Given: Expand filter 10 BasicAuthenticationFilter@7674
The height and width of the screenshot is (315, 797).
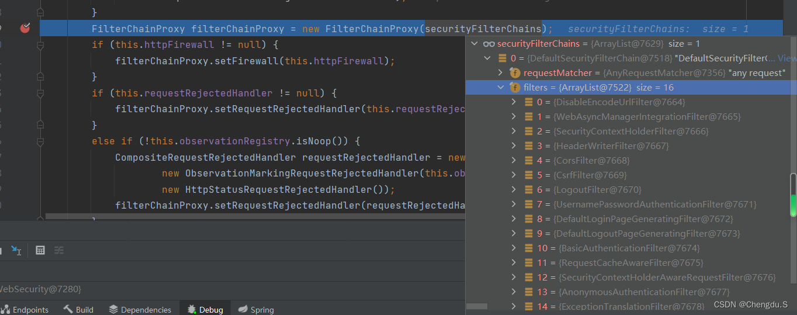Looking at the screenshot, I should click(514, 248).
